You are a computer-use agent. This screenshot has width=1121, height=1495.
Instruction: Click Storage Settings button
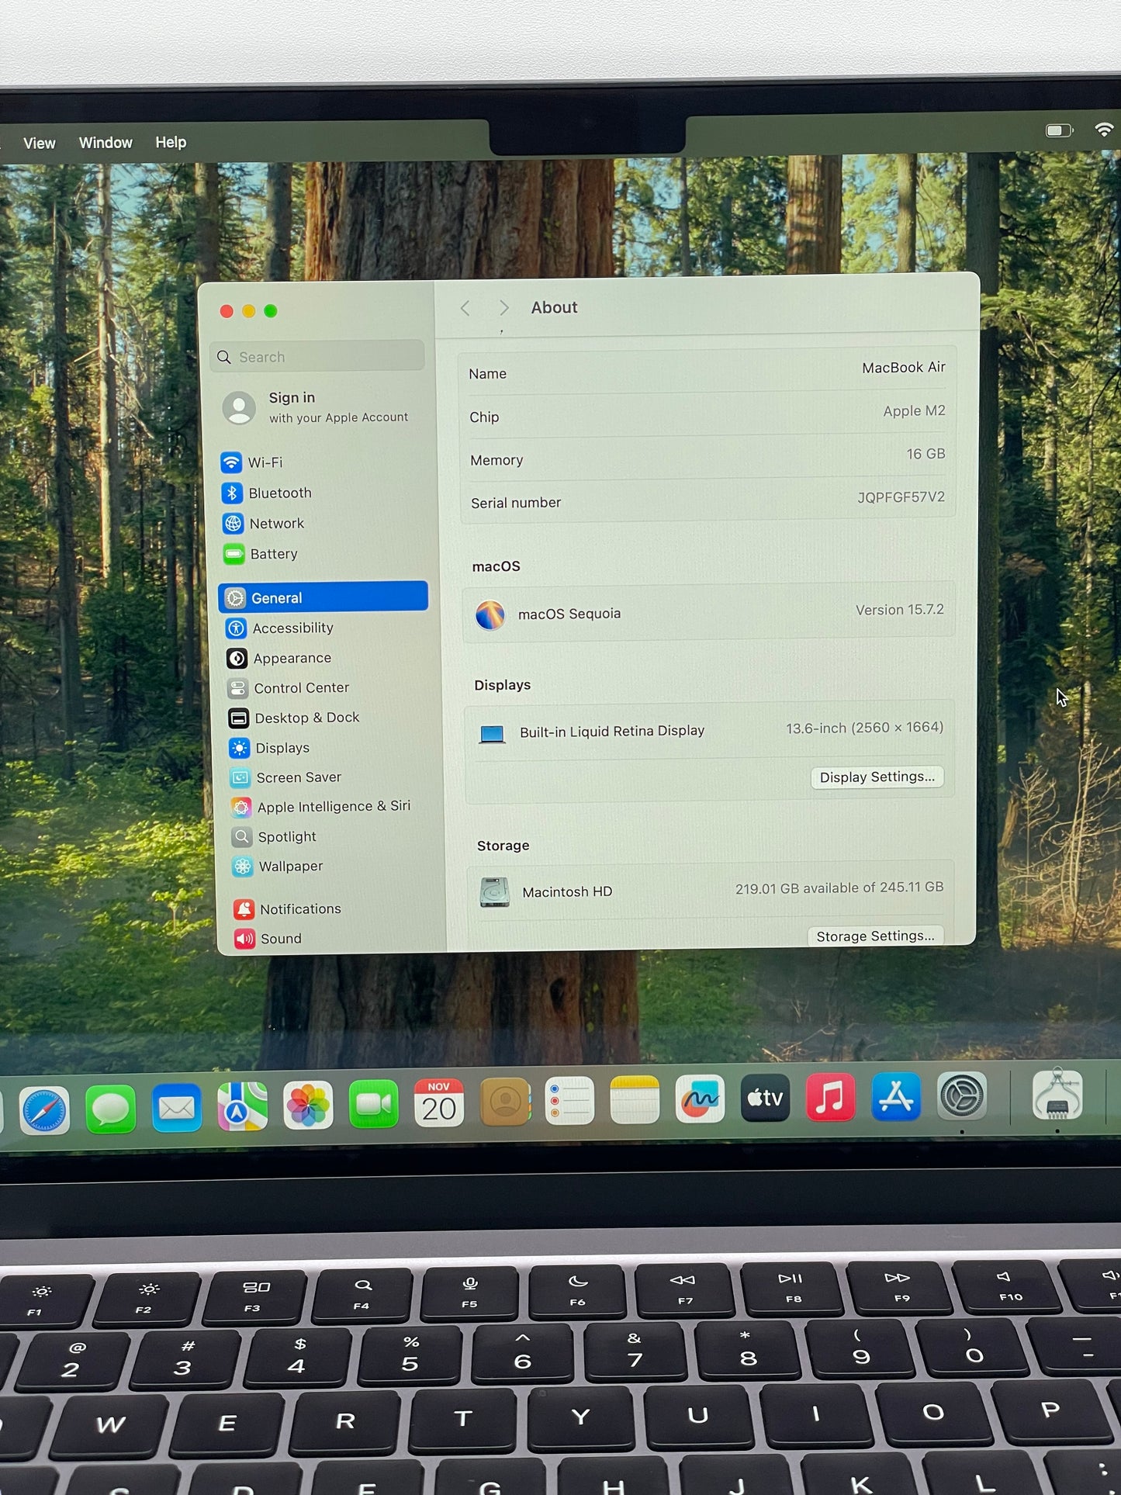(x=876, y=936)
